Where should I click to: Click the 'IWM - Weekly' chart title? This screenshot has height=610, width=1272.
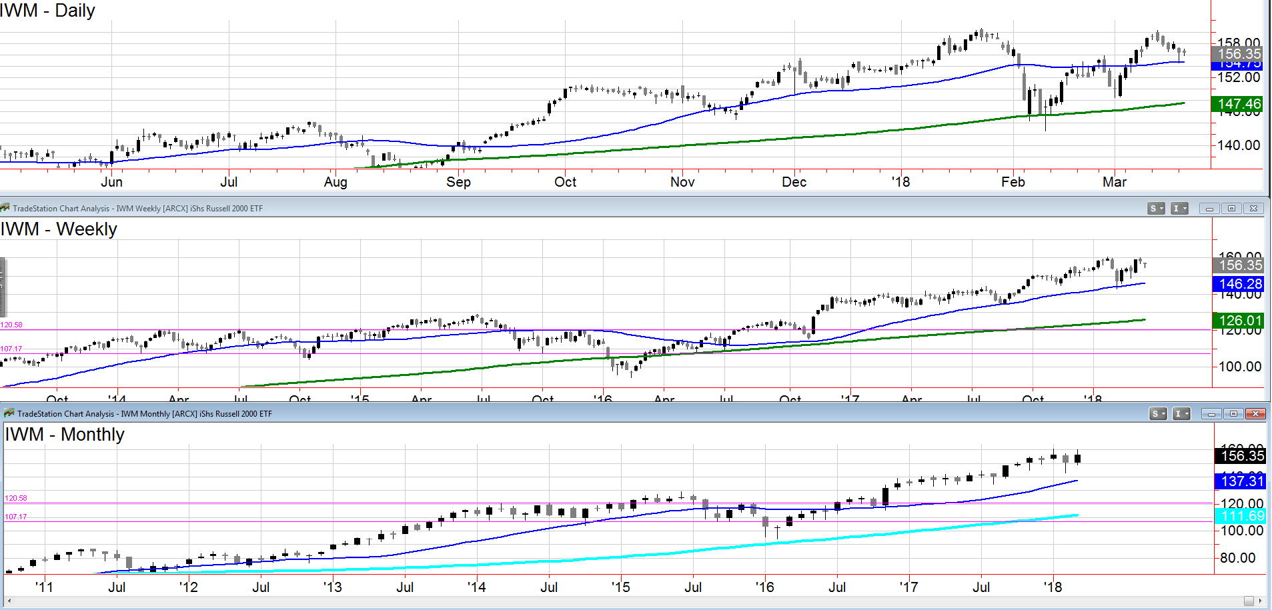(59, 229)
